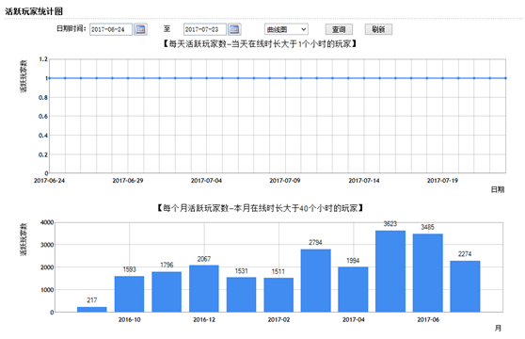Click the 1994 bar for 2017-04
The width and height of the screenshot is (525, 339).
coord(353,289)
